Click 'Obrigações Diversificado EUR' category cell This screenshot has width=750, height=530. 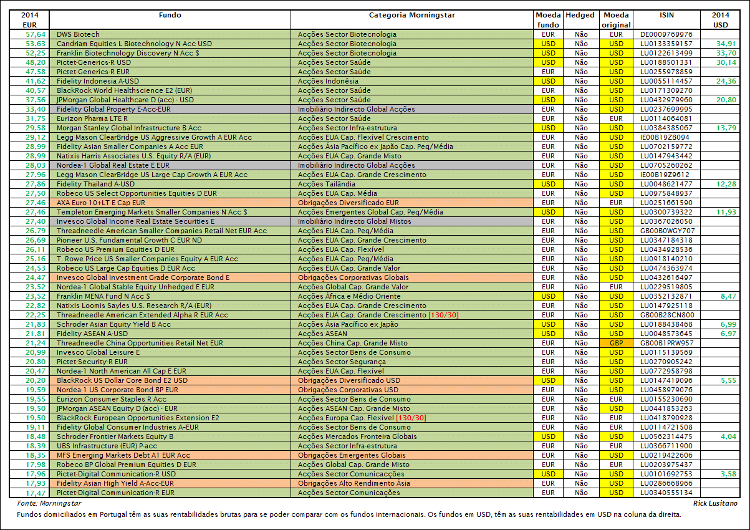click(x=413, y=203)
